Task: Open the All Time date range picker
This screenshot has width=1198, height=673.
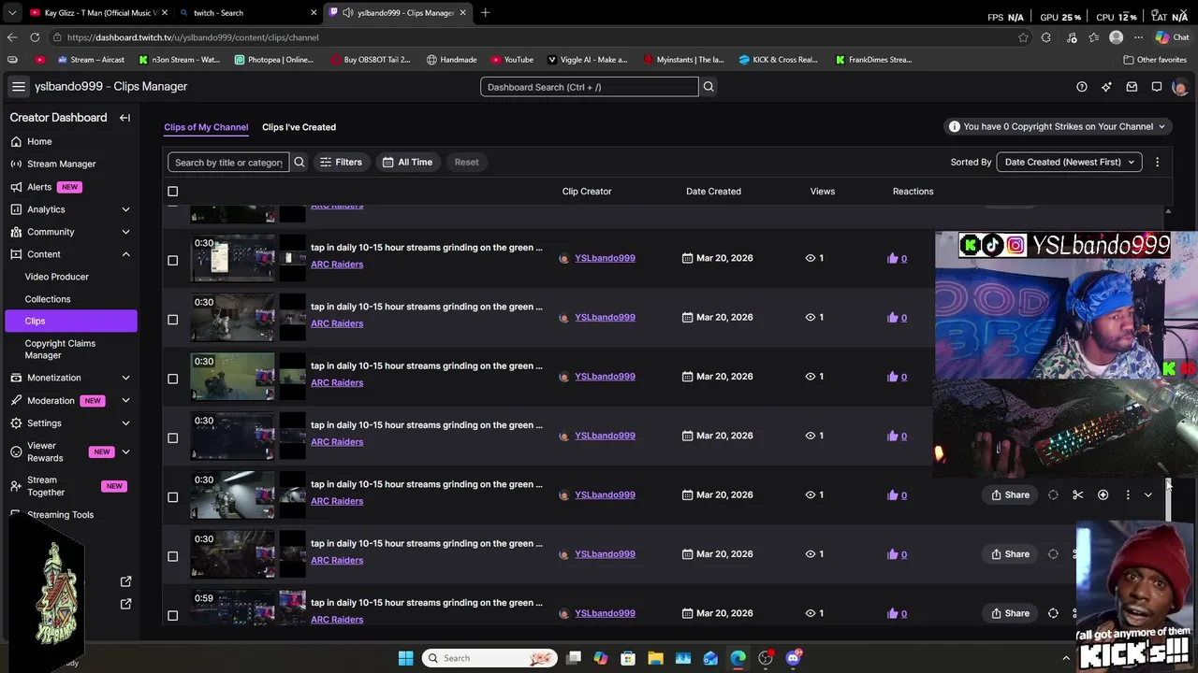Action: [407, 162]
